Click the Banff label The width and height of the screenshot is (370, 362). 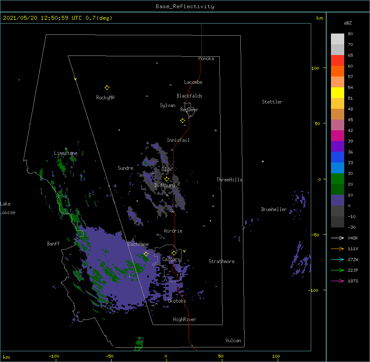(x=53, y=244)
